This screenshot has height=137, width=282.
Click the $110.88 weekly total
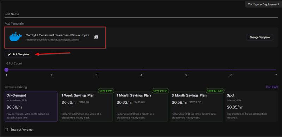click(x=84, y=102)
